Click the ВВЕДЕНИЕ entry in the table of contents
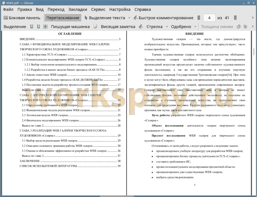This screenshot has height=197, width=257. click(70, 39)
